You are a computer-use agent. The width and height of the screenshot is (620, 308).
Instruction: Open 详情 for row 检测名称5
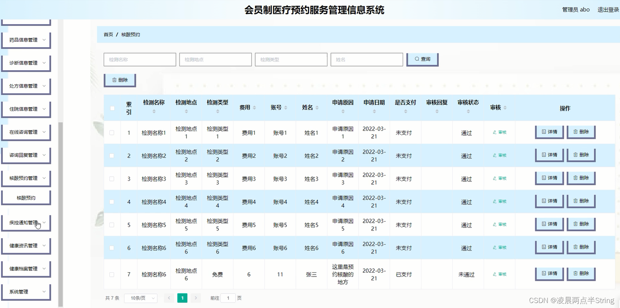click(x=549, y=224)
